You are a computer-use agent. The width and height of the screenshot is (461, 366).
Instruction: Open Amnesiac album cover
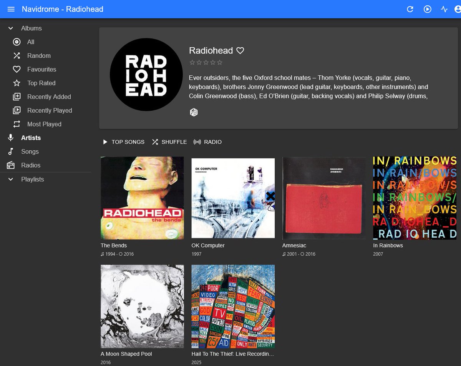[x=324, y=198]
